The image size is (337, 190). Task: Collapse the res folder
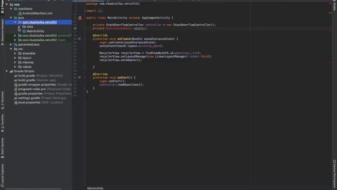(x=11, y=49)
